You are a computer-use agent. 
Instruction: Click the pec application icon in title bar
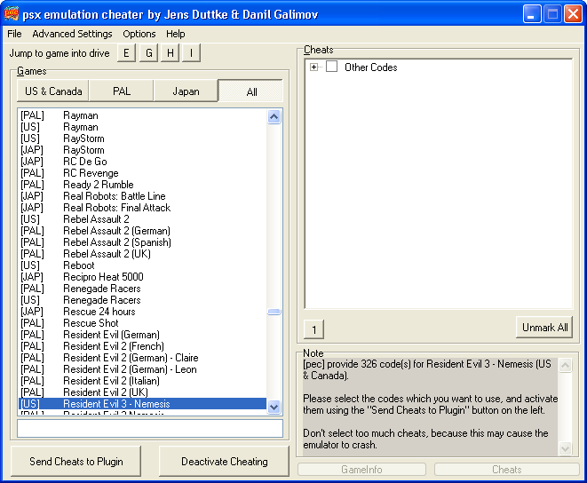point(12,14)
